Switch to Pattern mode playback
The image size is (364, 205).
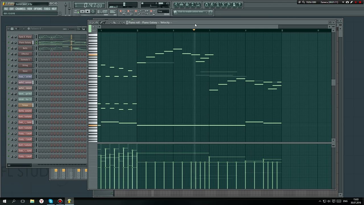(x=78, y=10)
